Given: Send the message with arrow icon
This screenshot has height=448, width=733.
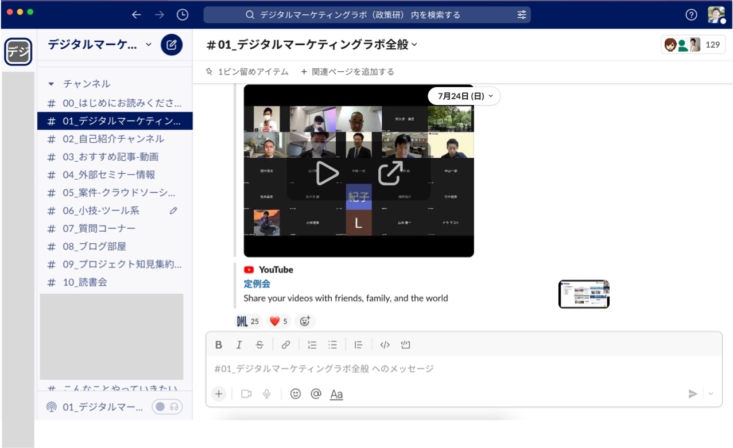Looking at the screenshot, I should pyautogui.click(x=693, y=394).
